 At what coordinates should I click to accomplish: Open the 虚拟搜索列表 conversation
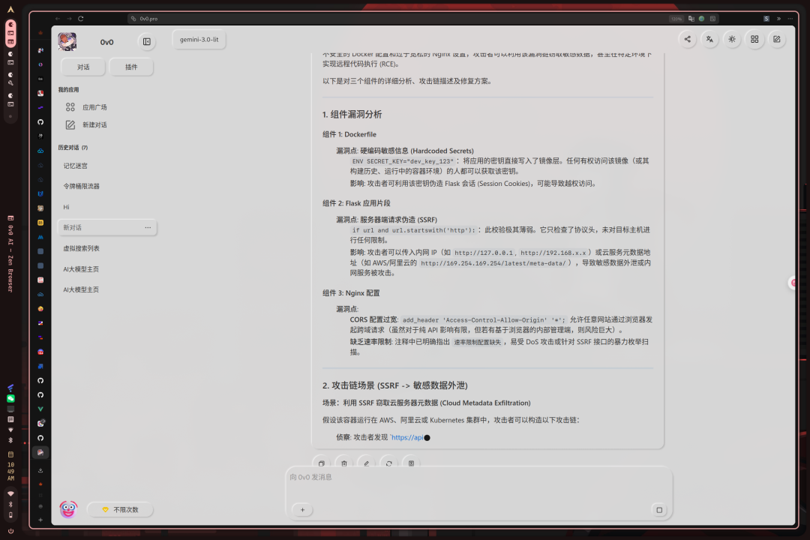[x=107, y=248]
